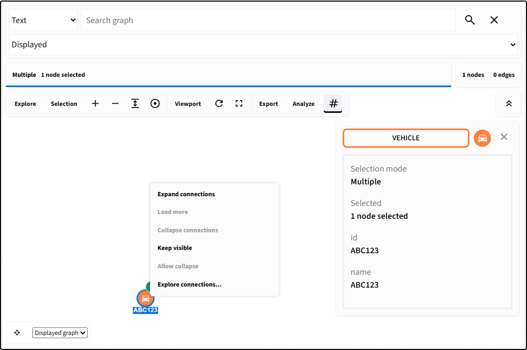Click the minus collapse icon in toolbar
Screen dimensions: 527x350
click(115, 103)
